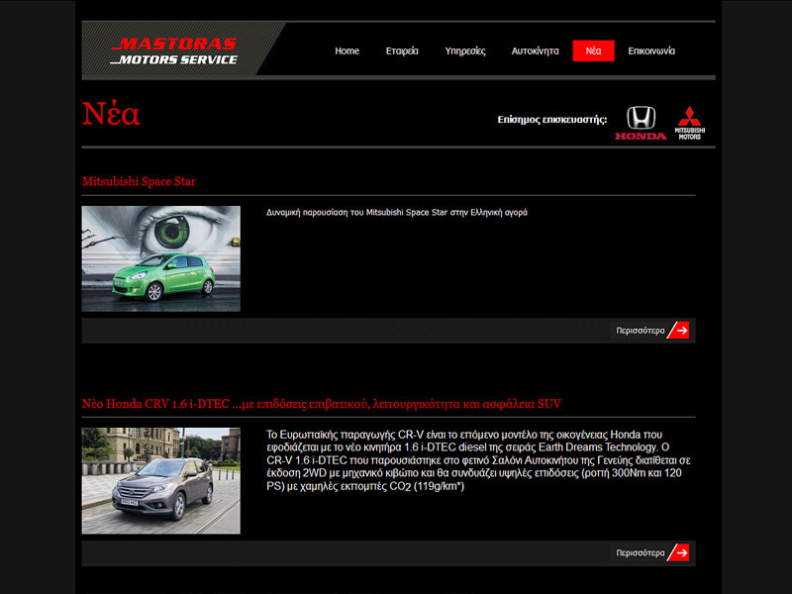Click the Επίσημος επισκευαστής label
This screenshot has width=792, height=594.
tap(552, 120)
